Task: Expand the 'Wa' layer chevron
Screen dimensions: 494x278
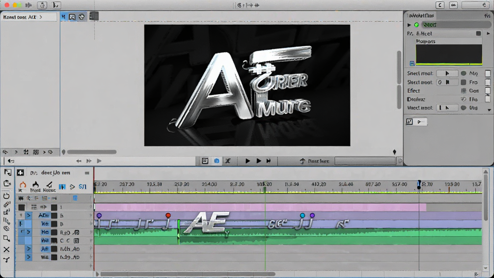Action: pos(28,257)
